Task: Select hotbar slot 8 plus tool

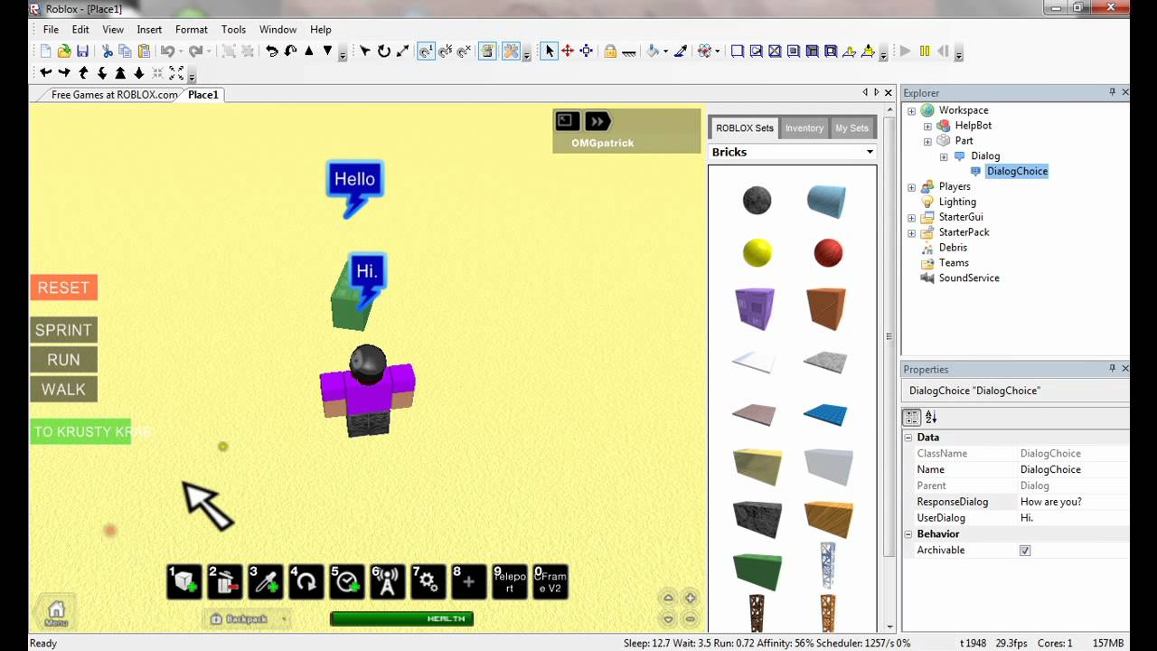Action: 469,581
